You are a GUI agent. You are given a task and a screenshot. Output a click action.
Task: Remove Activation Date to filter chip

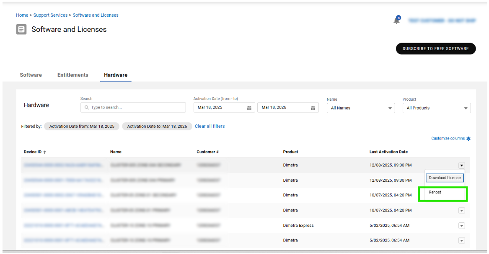pos(157,126)
